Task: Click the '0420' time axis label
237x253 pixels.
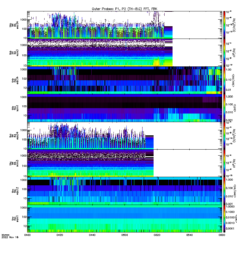Action: tap(60, 235)
